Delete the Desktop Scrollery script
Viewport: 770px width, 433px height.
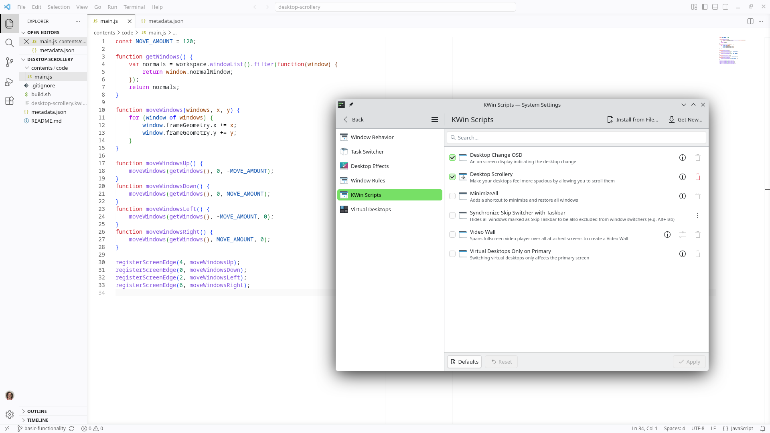coord(698,177)
